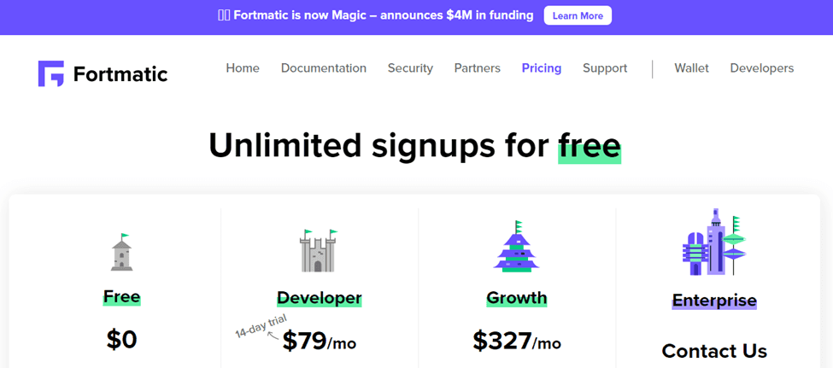Screen dimensions: 833x368
Task: Click the Free plan tower icon
Action: click(x=121, y=252)
